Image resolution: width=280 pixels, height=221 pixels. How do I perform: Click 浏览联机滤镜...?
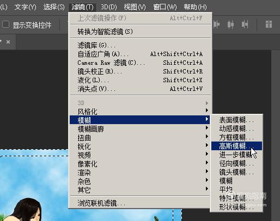(x=140, y=203)
